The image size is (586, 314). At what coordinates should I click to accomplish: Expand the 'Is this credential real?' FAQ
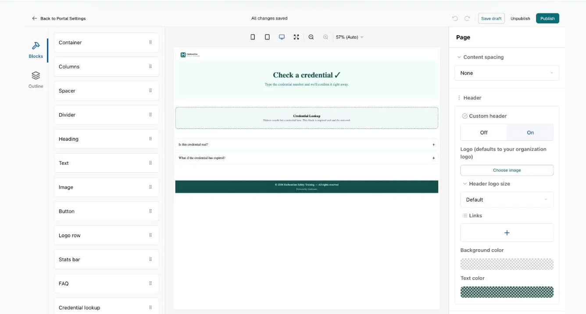coord(307,144)
